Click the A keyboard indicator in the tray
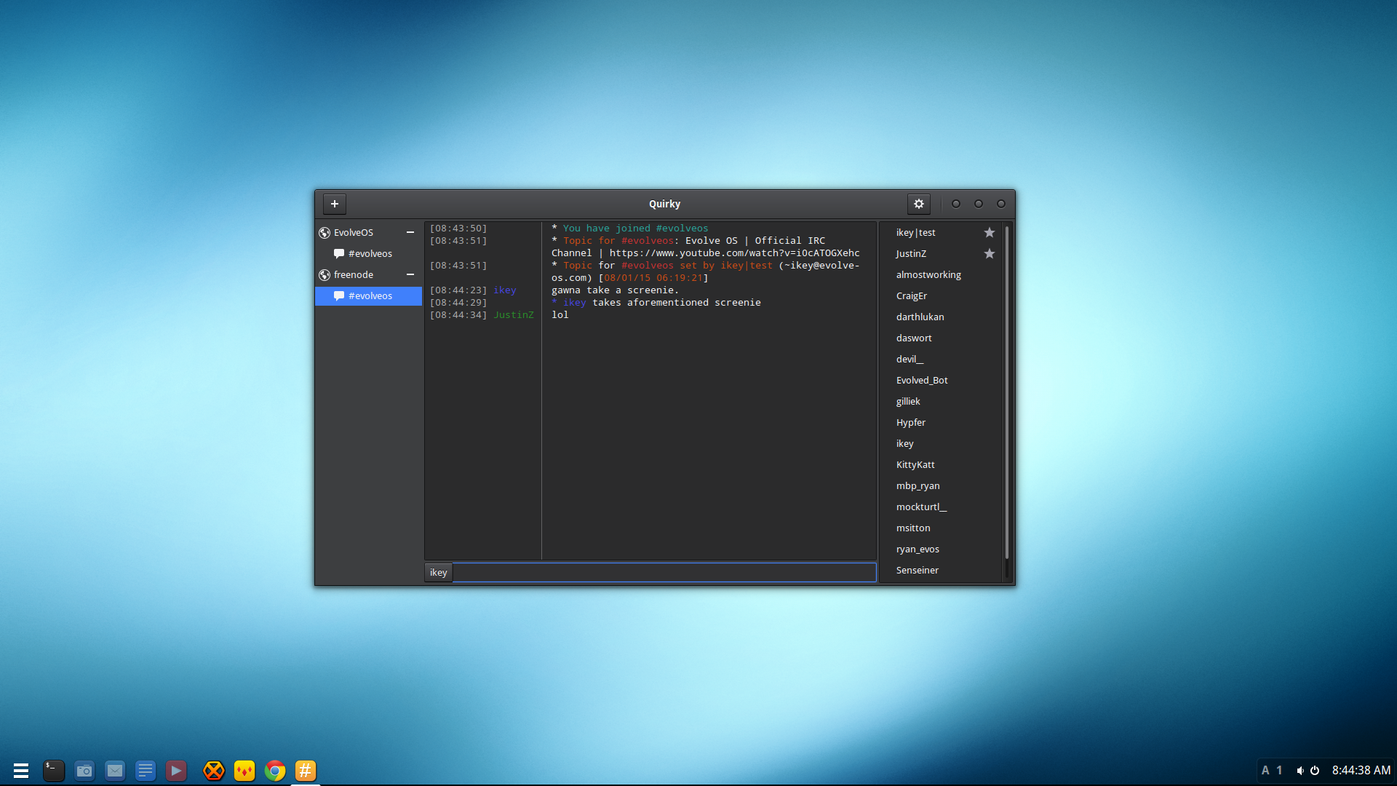This screenshot has width=1397, height=786. pyautogui.click(x=1265, y=771)
